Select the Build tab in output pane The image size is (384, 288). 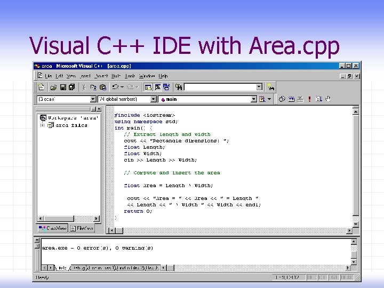click(x=62, y=268)
